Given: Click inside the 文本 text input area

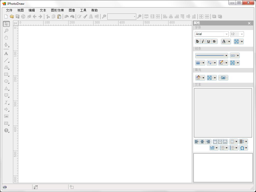Looking at the screenshot, I should click(223, 112).
